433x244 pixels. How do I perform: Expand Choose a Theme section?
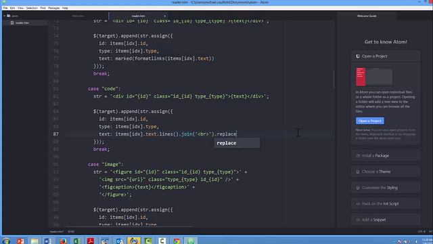[386, 171]
